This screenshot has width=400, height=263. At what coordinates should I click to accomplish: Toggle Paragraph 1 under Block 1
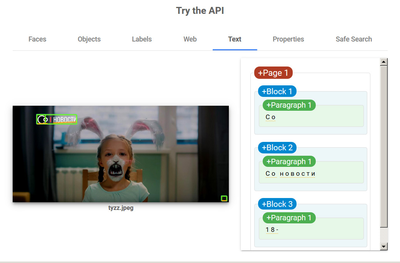pos(289,105)
